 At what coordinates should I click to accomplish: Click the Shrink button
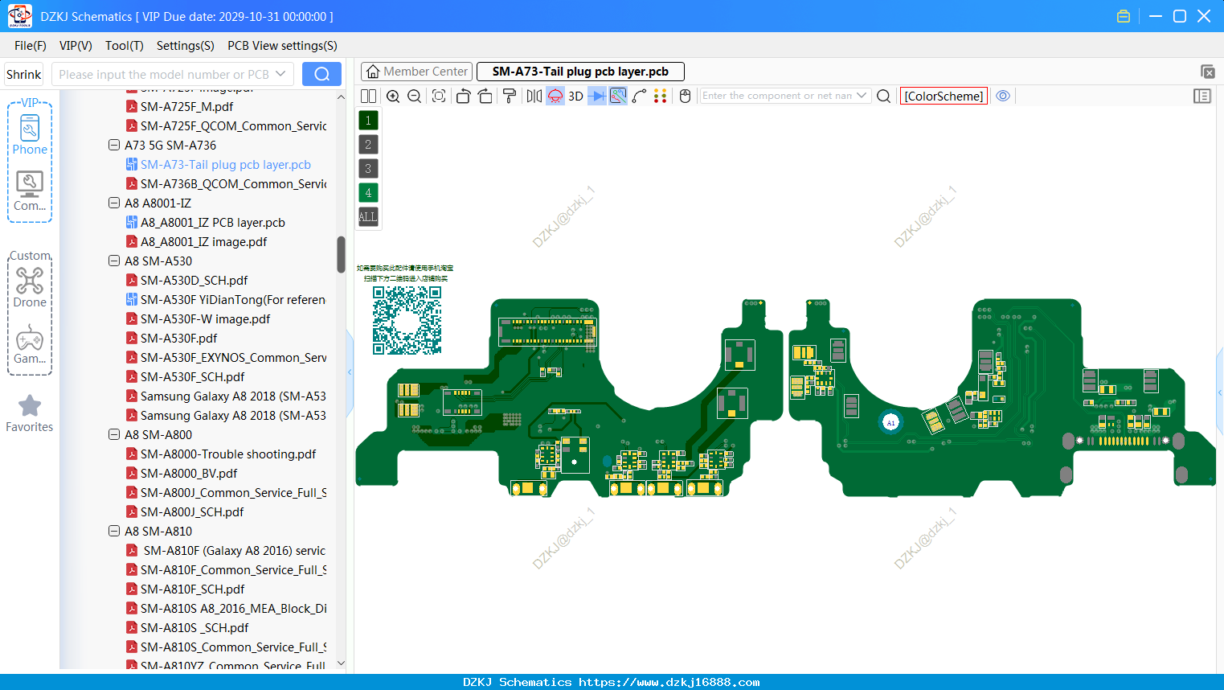coord(24,74)
